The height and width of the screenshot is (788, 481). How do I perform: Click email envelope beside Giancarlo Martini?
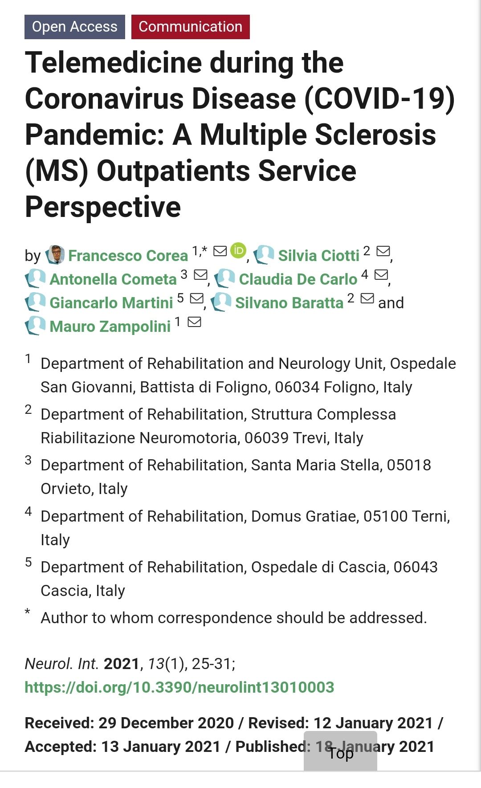(196, 298)
